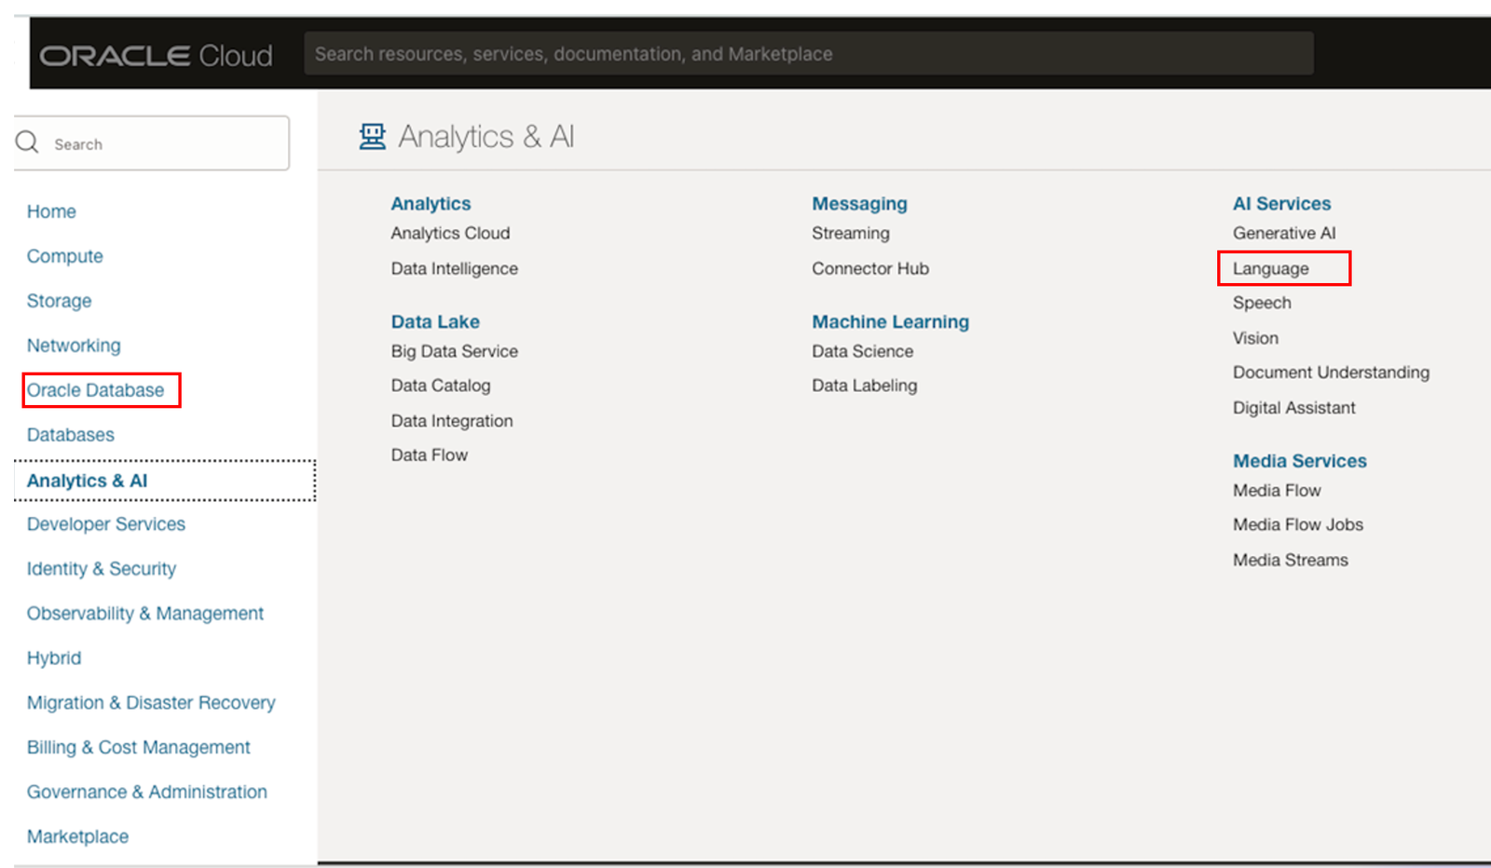Open Document Understanding service
The image size is (1491, 868).
click(1331, 372)
